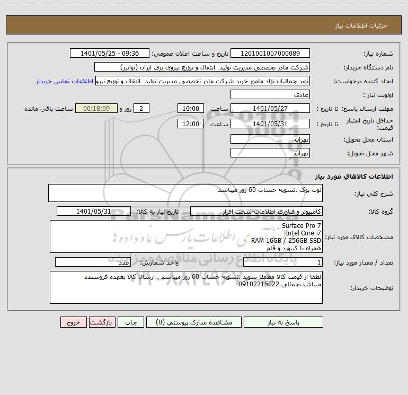408x395 pixels.
Task: Click the quantity field showing 1
Action: coord(283,262)
